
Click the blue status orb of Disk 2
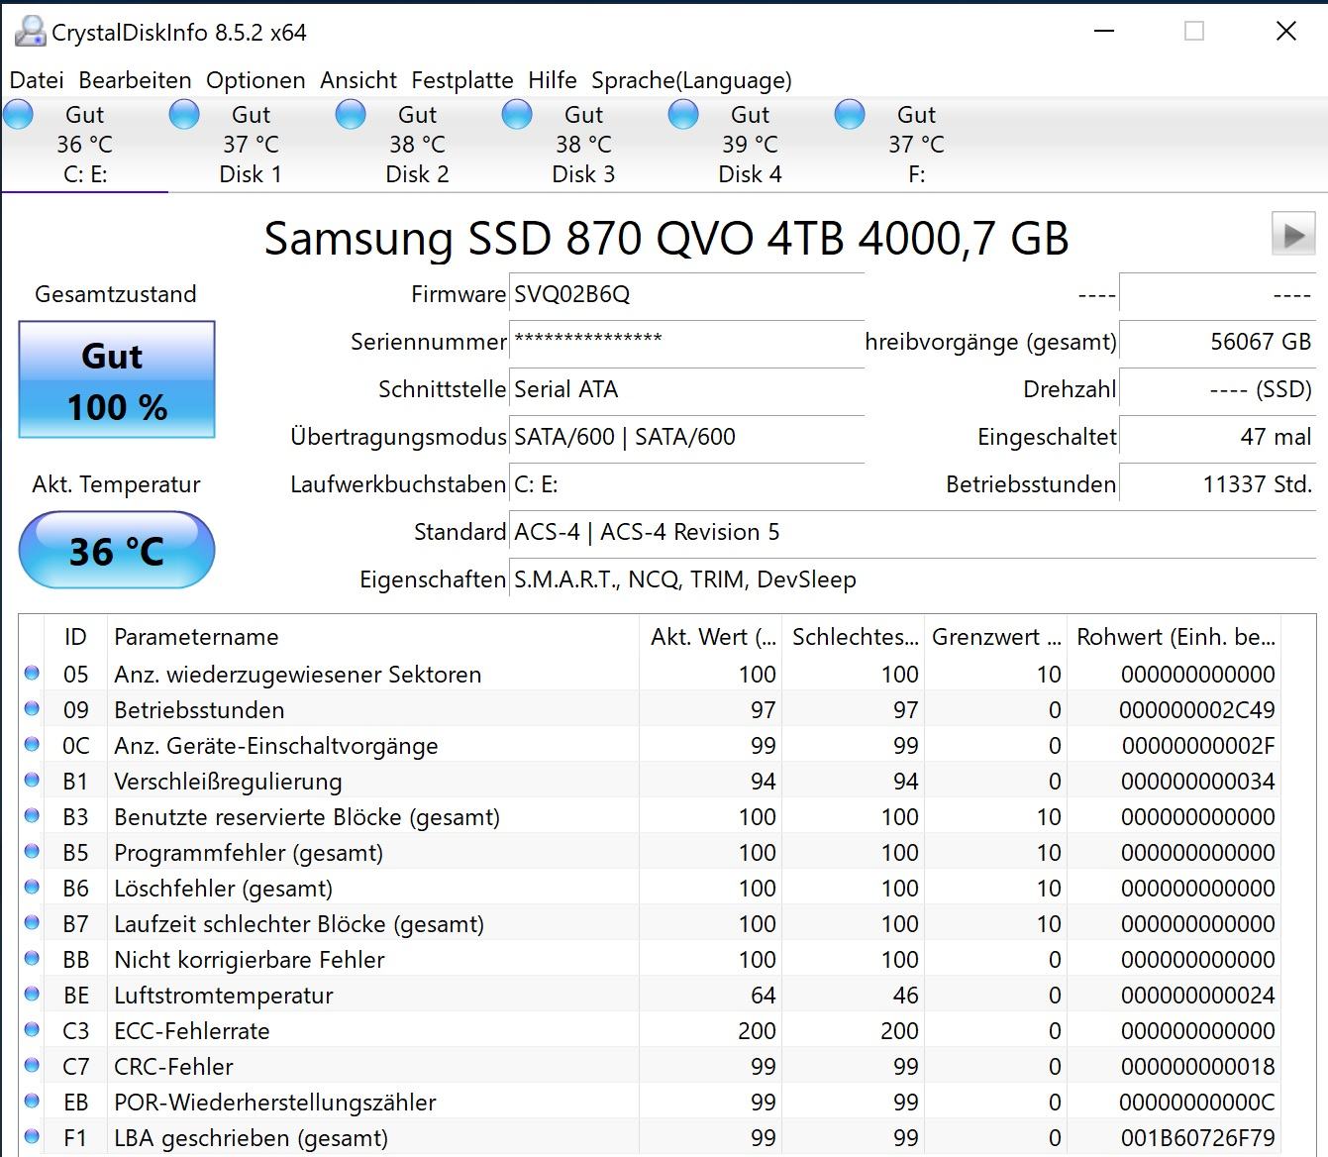[x=351, y=115]
